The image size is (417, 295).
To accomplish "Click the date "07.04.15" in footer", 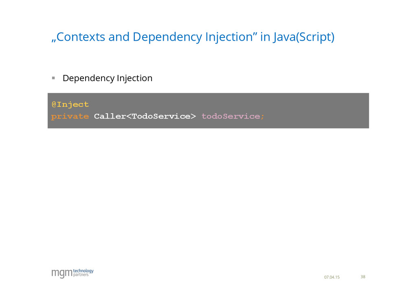I will (331, 277).
